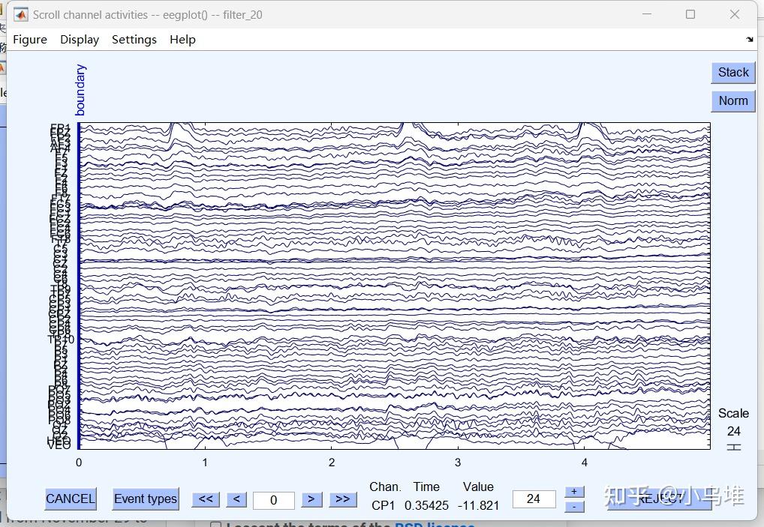The height and width of the screenshot is (527, 764).
Task: Click the Stack button
Action: (732, 72)
